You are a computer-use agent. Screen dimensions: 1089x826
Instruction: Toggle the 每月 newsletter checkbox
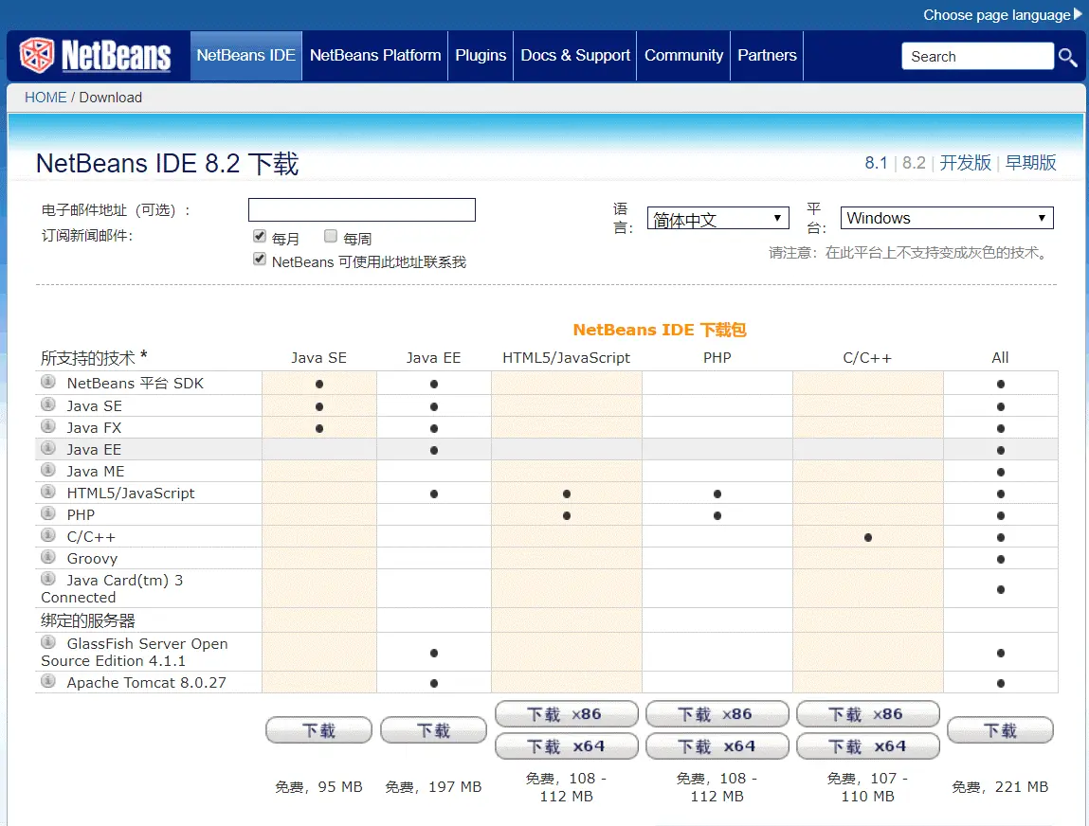pos(260,236)
